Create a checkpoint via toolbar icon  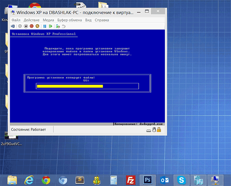pos(58,26)
